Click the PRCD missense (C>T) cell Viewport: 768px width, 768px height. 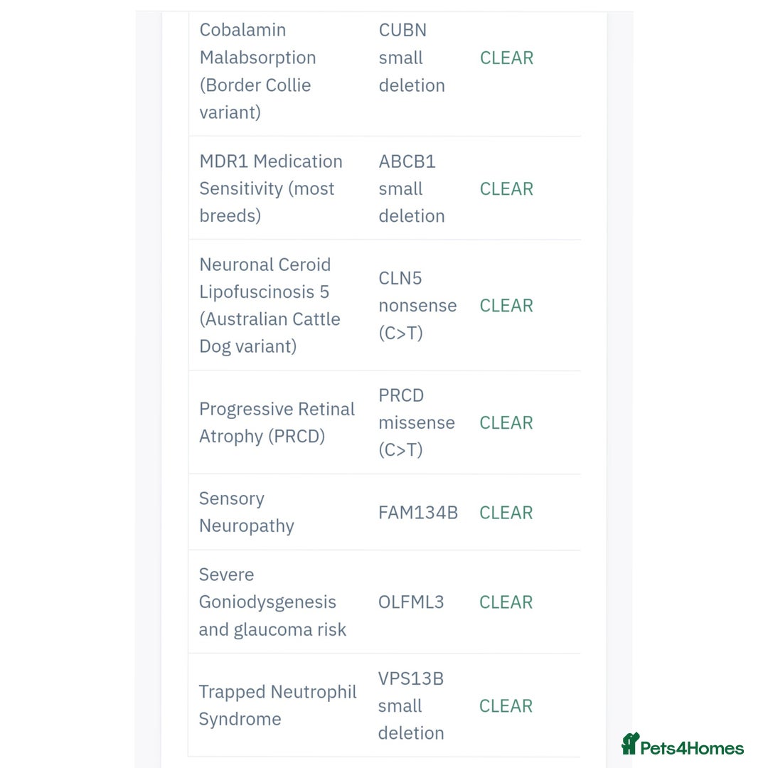[x=416, y=423]
